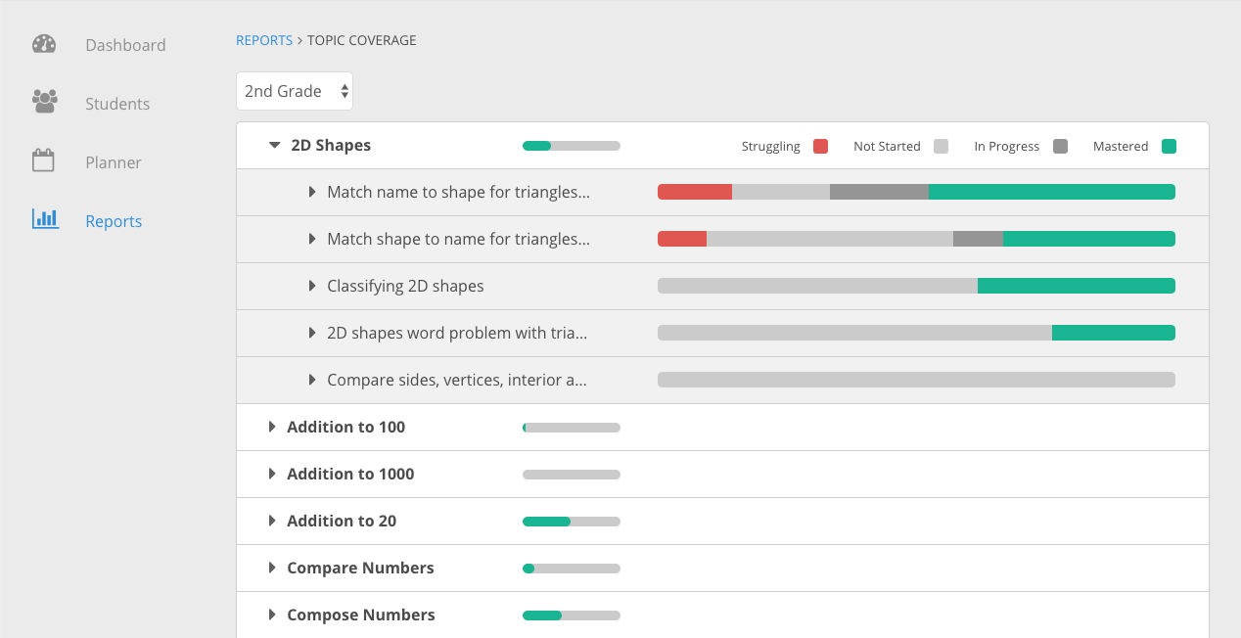Open the Students menu item

117,104
